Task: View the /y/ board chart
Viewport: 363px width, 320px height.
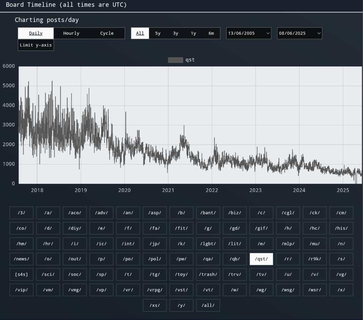Action: pyautogui.click(x=181, y=306)
